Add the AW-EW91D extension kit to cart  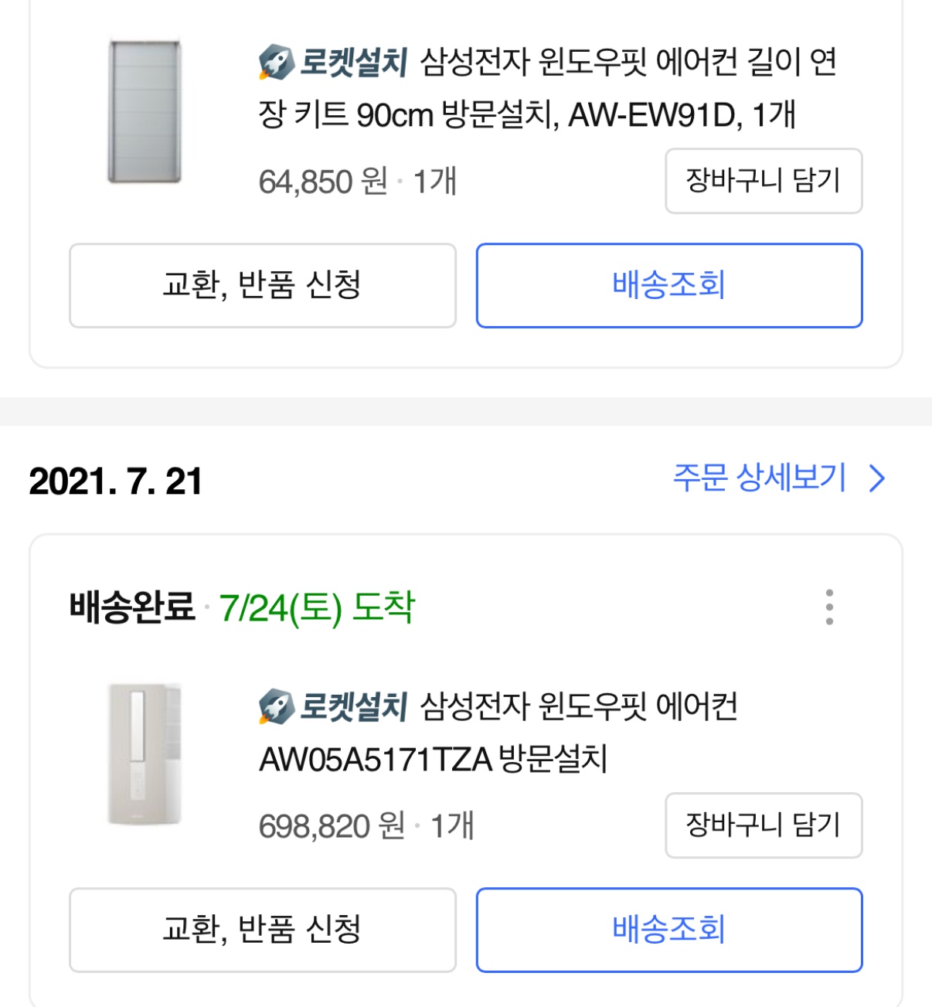coord(763,181)
